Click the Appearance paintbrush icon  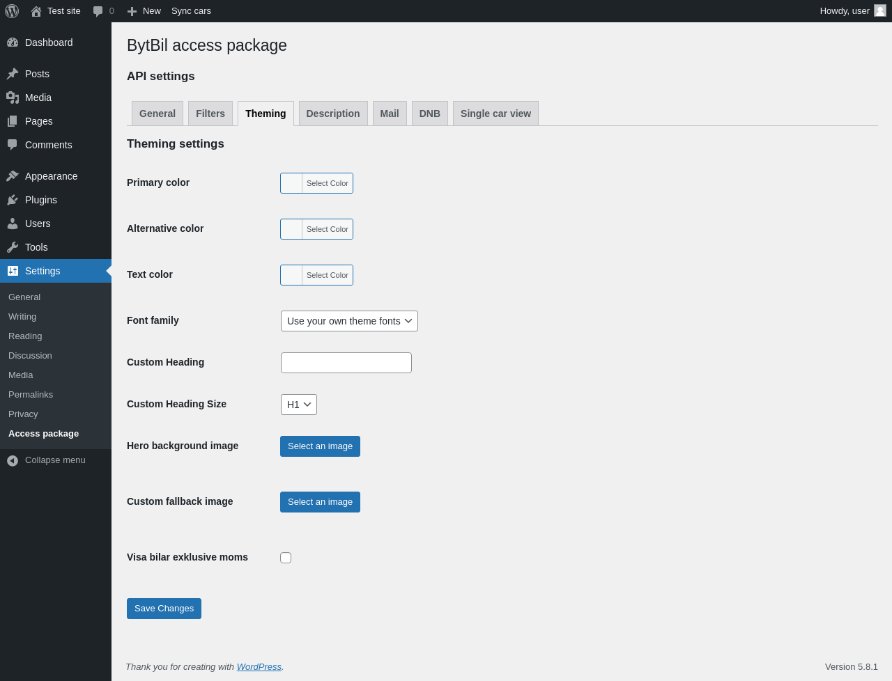pyautogui.click(x=13, y=176)
